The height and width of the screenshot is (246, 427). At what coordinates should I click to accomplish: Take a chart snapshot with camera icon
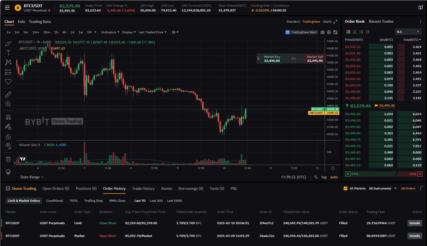(x=323, y=32)
